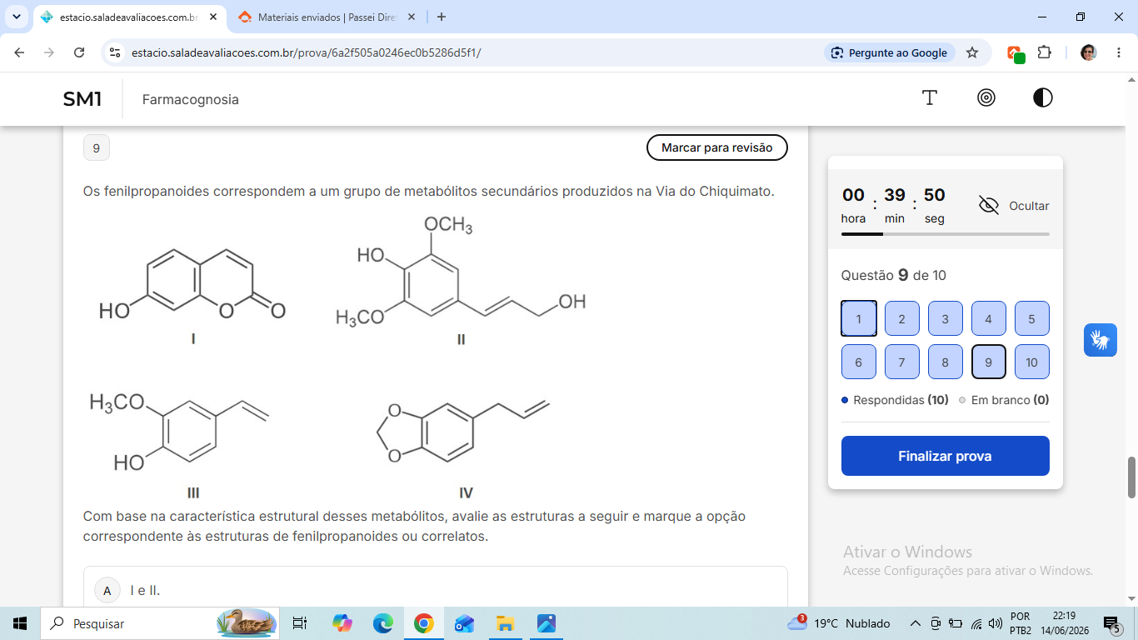Click the question number 9 badge
The width and height of the screenshot is (1138, 640).
(x=97, y=147)
